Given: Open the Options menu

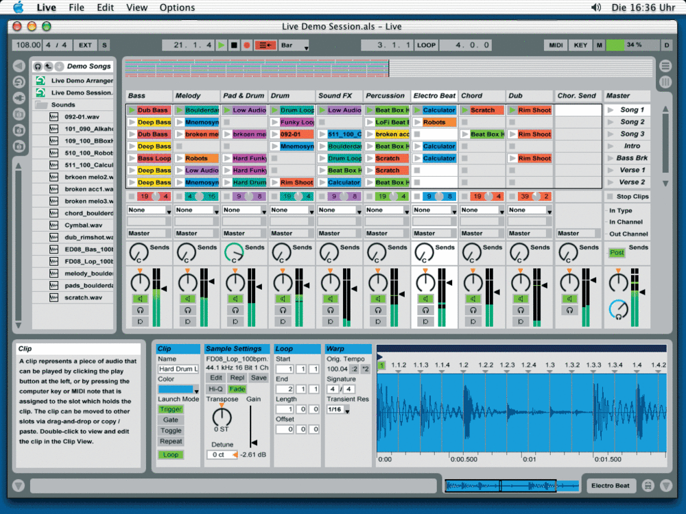Looking at the screenshot, I should 176,8.
